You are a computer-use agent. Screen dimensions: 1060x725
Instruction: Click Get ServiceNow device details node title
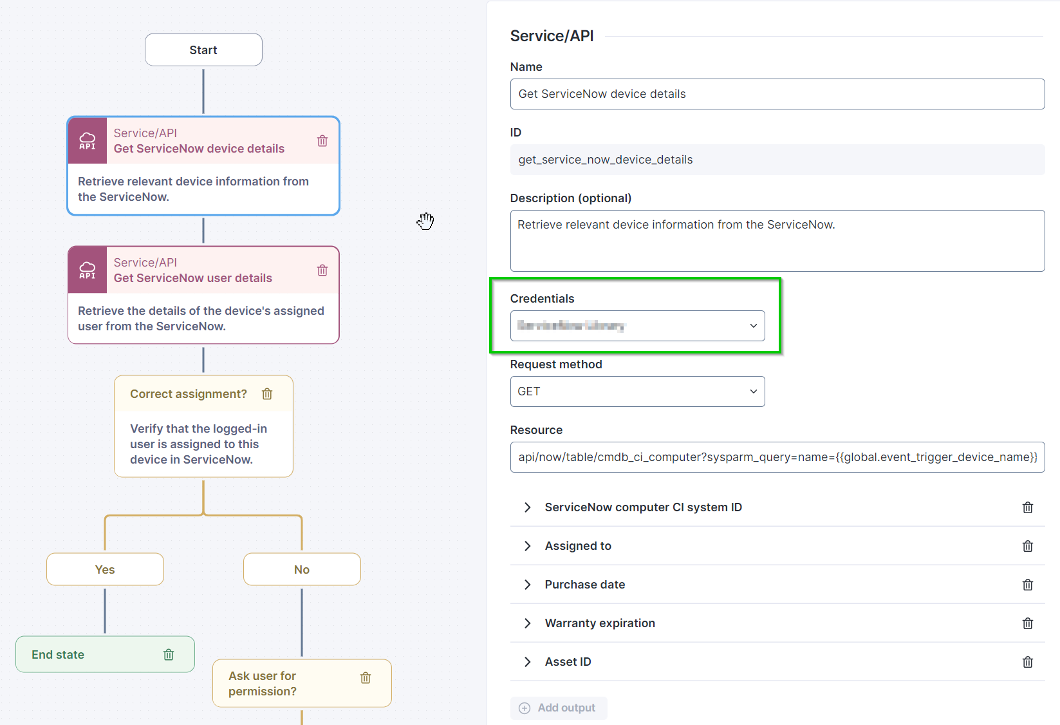pyautogui.click(x=199, y=149)
